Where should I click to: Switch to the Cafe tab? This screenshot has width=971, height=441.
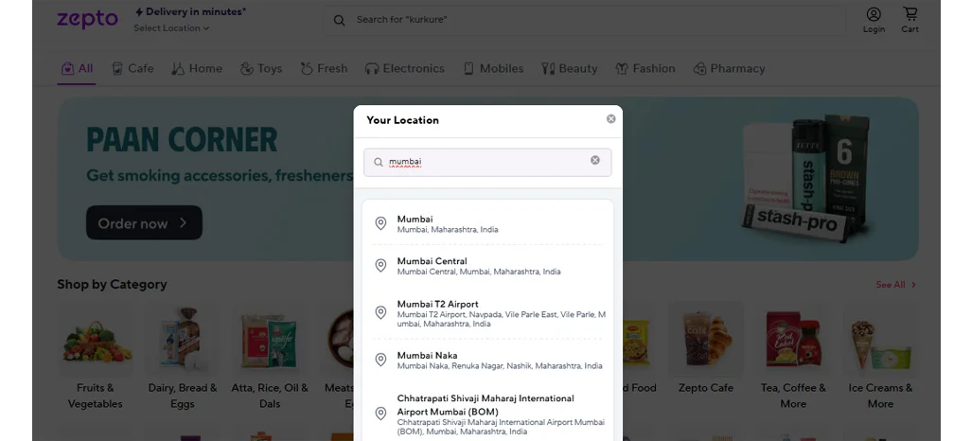132,69
